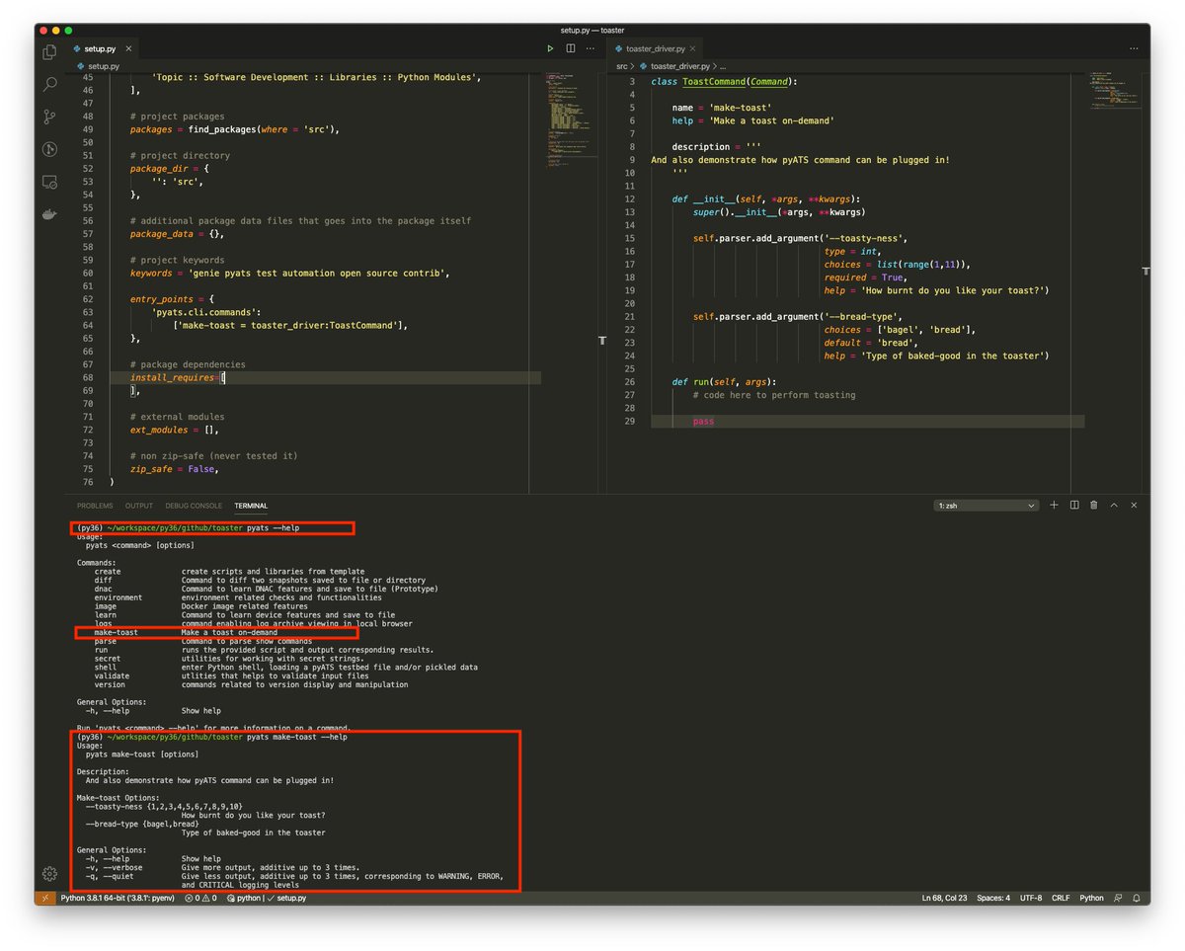The height and width of the screenshot is (951, 1185).
Task: Open the Source Control view
Action: pos(49,117)
